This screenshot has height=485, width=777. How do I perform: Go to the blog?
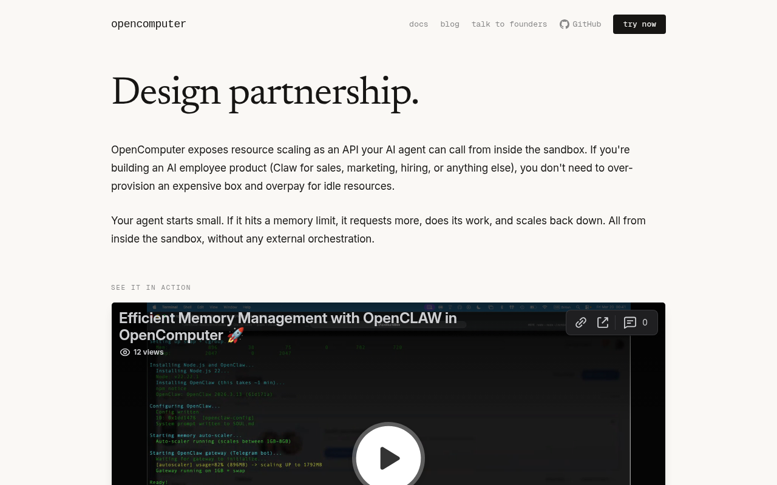(450, 24)
